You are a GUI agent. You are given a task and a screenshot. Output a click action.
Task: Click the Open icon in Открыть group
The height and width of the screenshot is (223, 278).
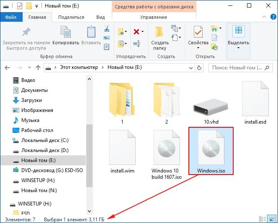pyautogui.click(x=214, y=28)
